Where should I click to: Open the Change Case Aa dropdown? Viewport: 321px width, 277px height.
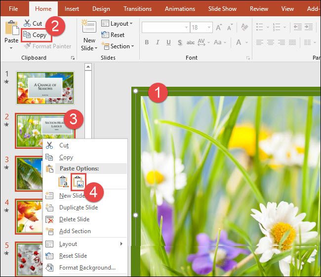tap(220, 42)
